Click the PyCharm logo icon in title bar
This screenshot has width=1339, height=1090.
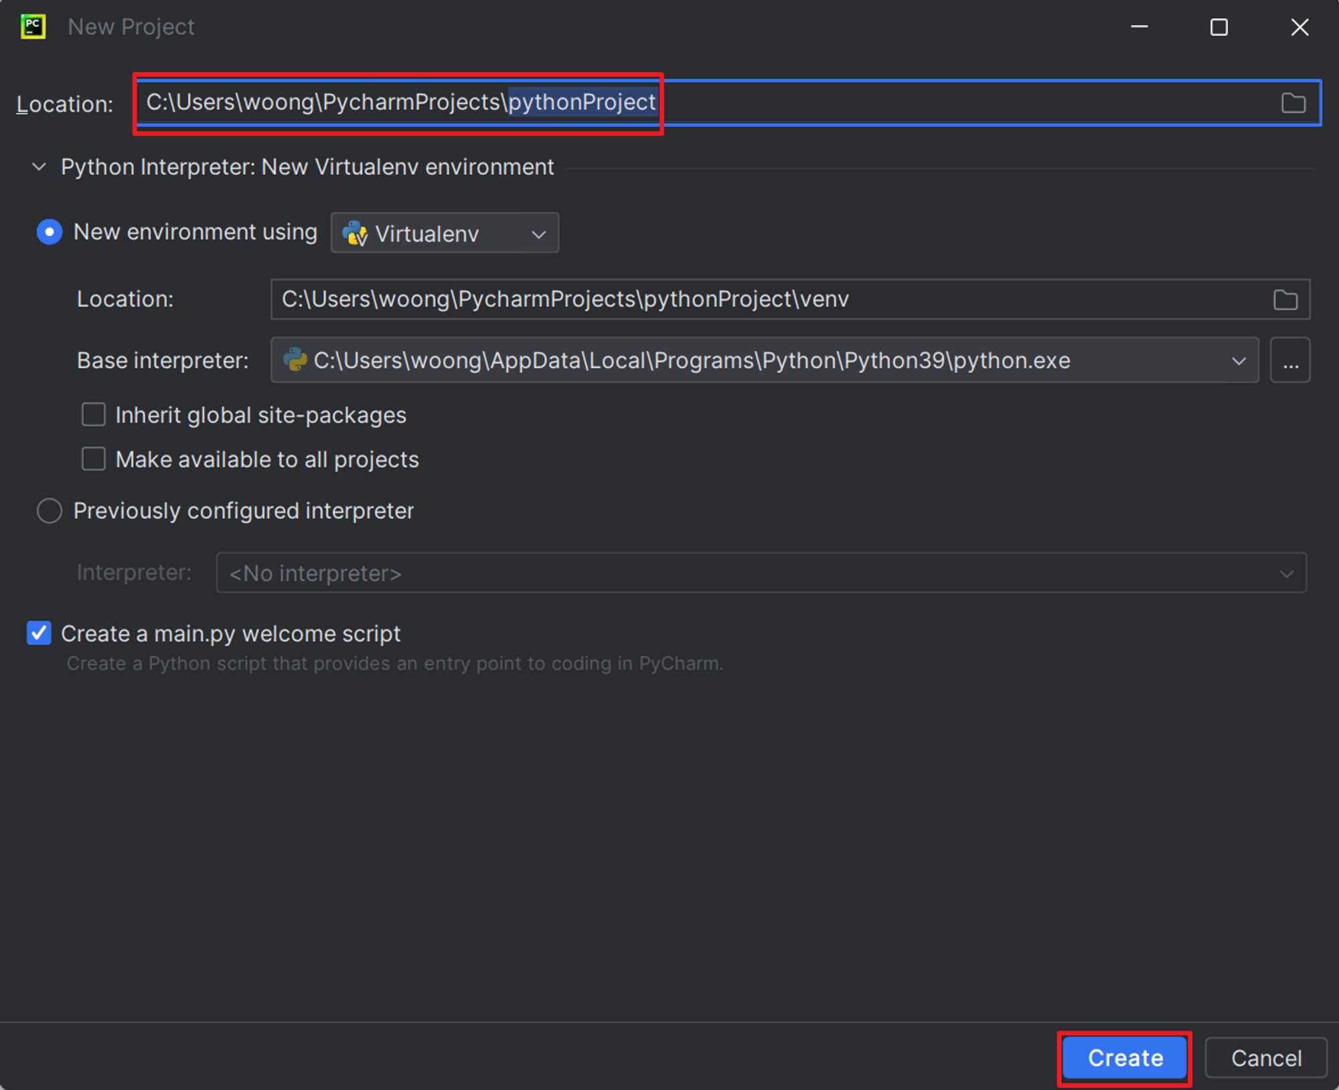point(33,27)
